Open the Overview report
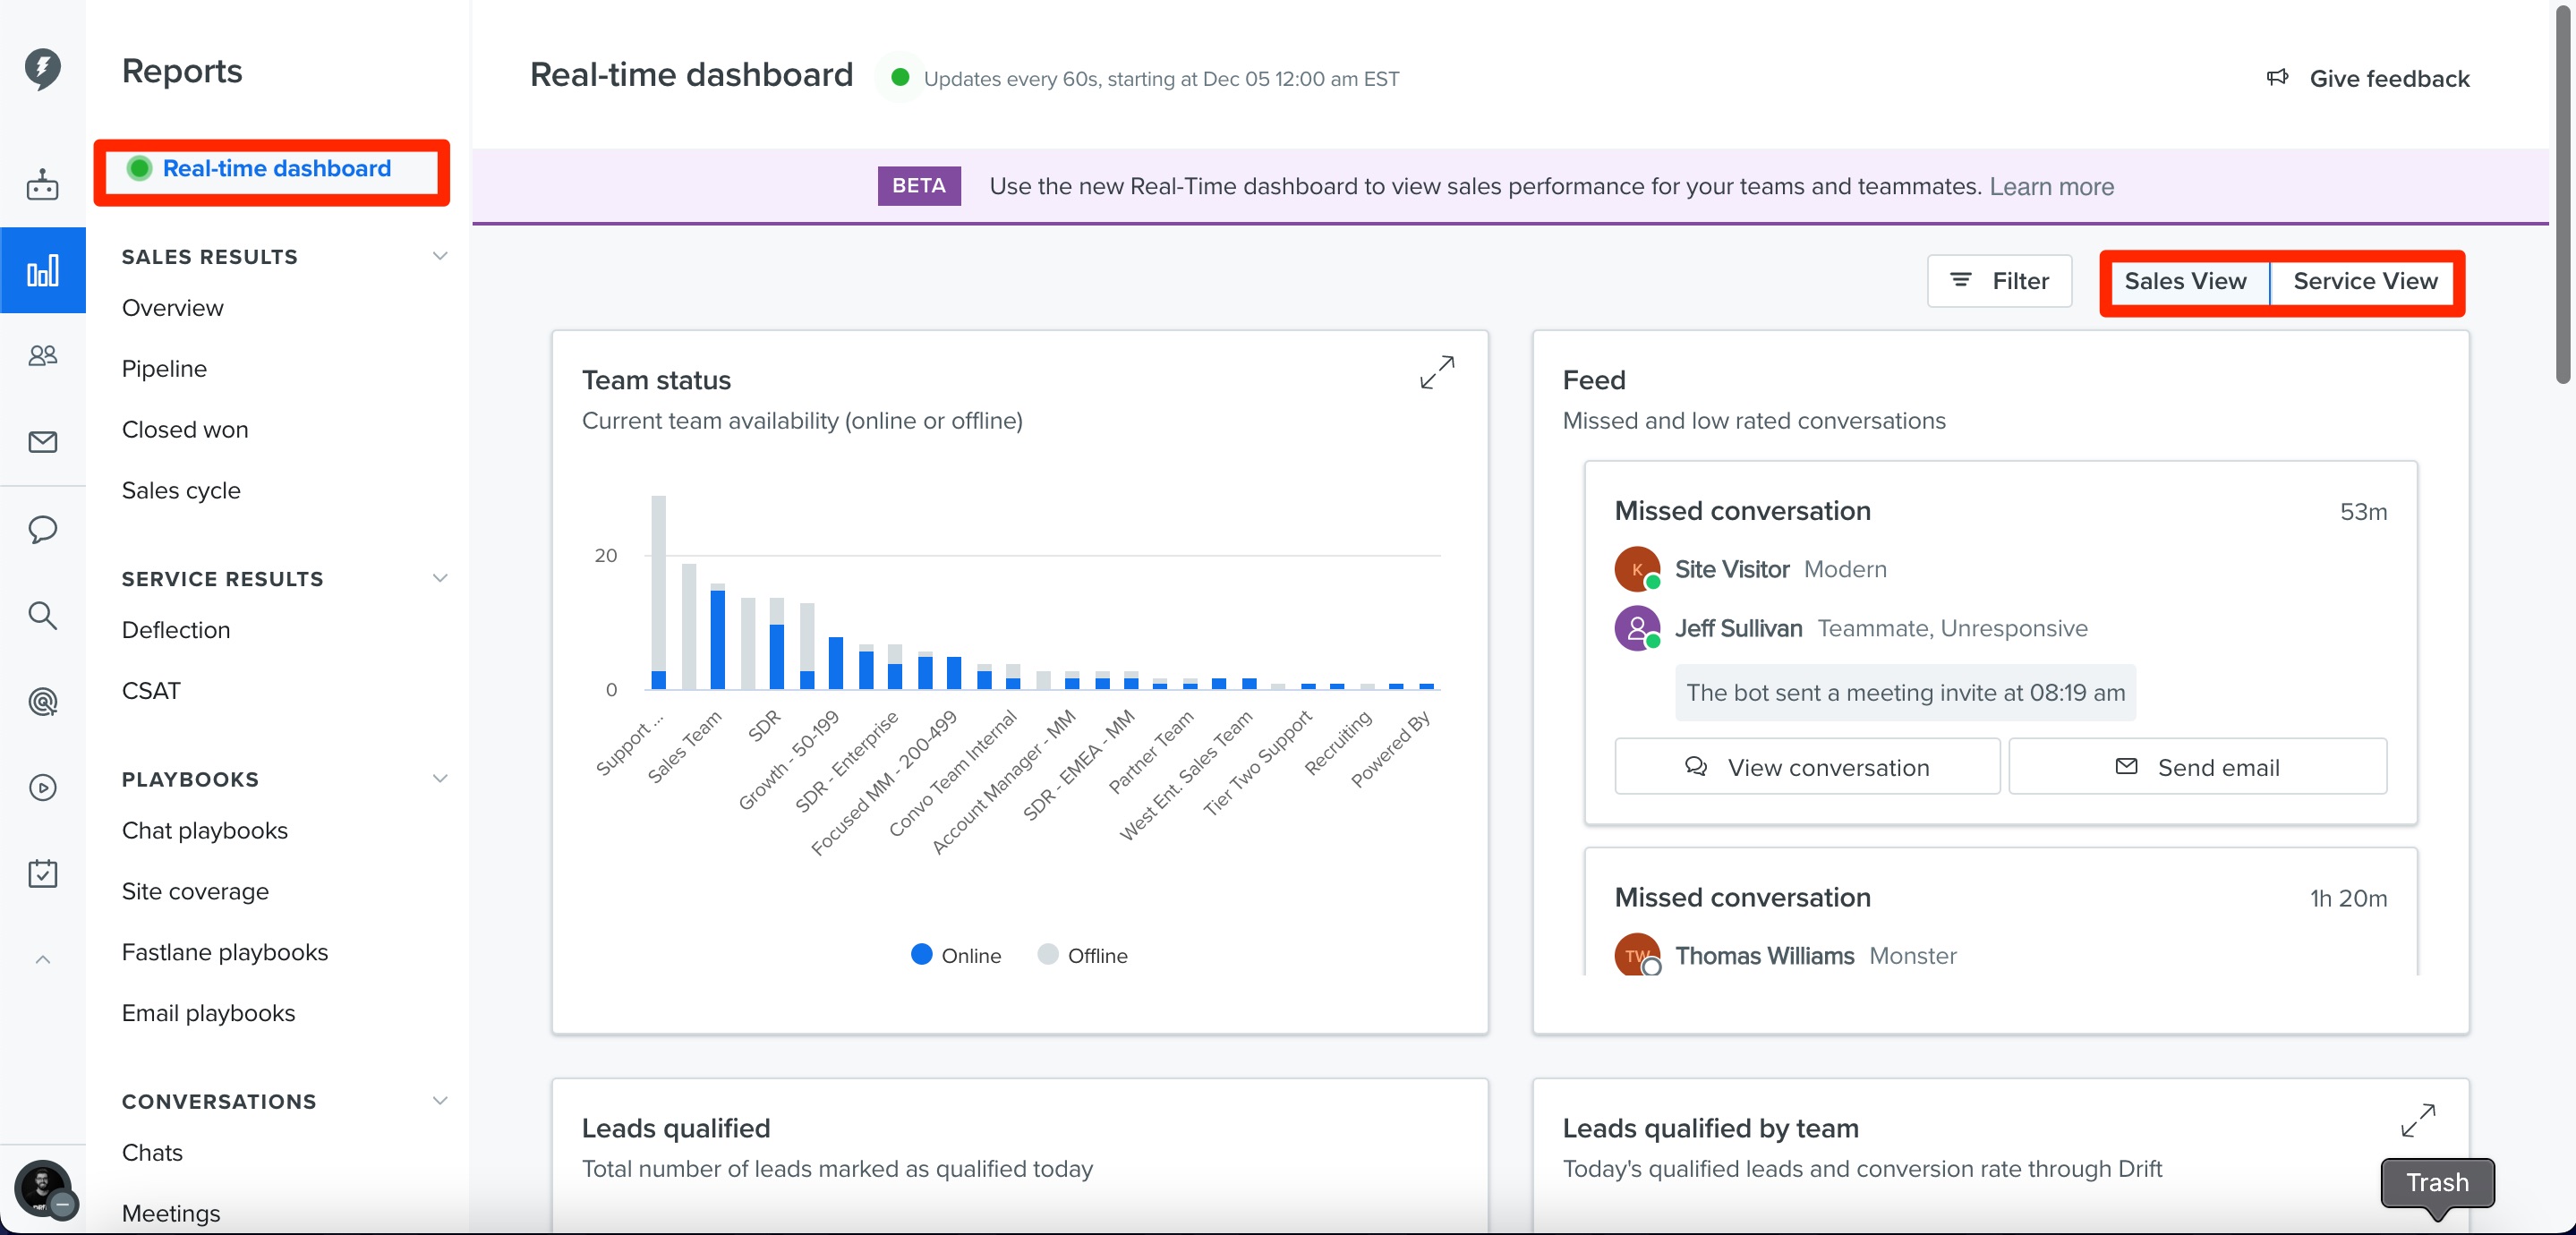 [x=173, y=308]
